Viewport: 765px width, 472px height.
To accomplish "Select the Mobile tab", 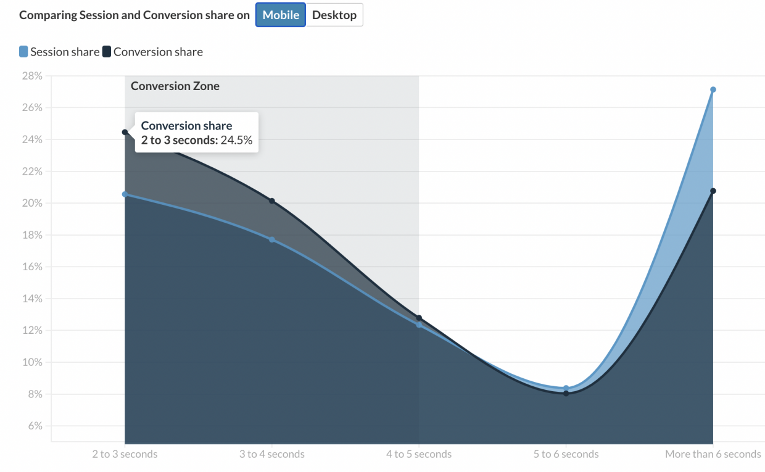I will [x=280, y=14].
